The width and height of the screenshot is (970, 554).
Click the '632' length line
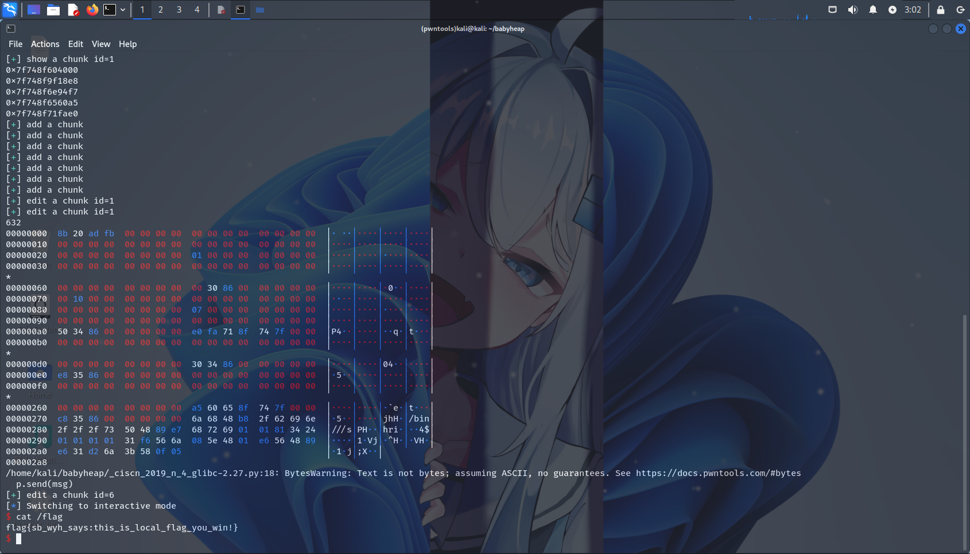(x=13, y=223)
